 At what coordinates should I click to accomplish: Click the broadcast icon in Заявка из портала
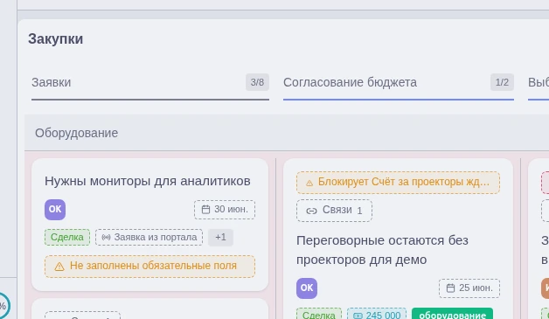point(106,238)
